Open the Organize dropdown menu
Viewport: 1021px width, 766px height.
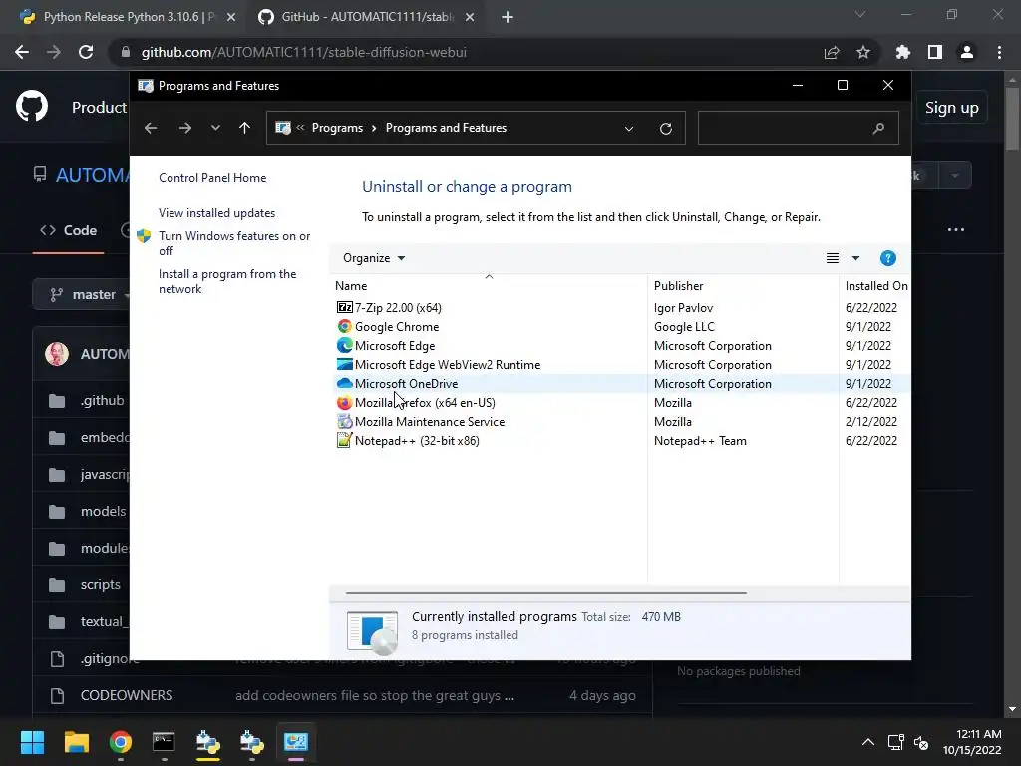[374, 258]
